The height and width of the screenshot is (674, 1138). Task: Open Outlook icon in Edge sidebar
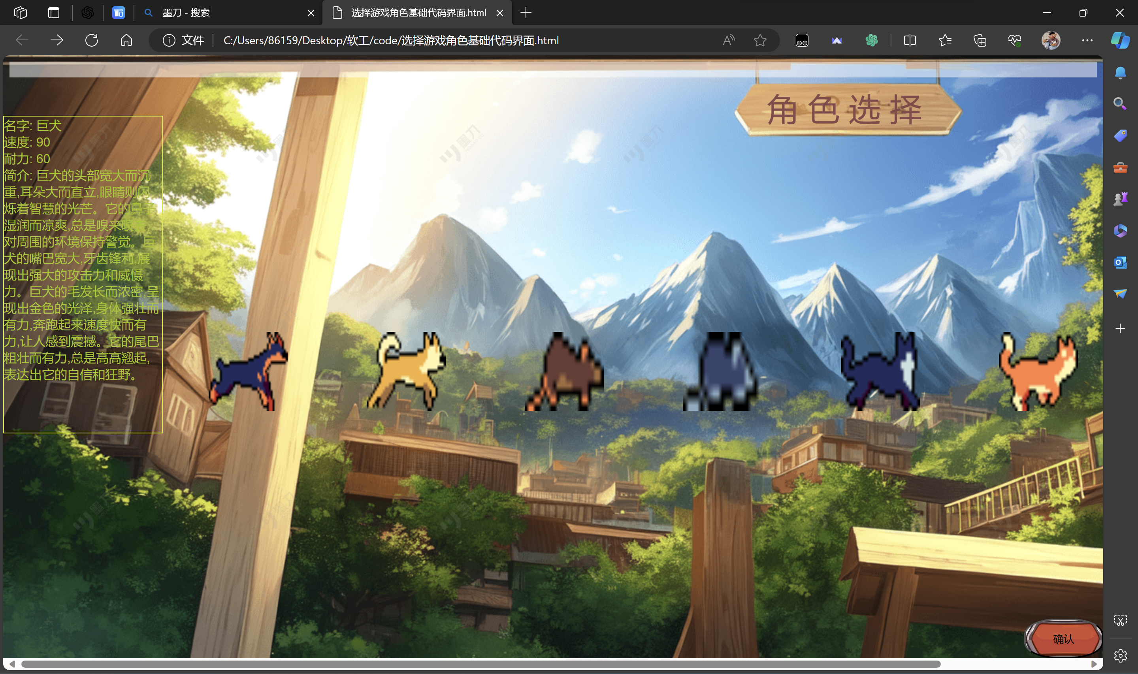pos(1120,262)
